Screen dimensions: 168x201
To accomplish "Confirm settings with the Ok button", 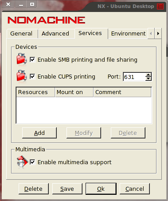I will point(101,189).
